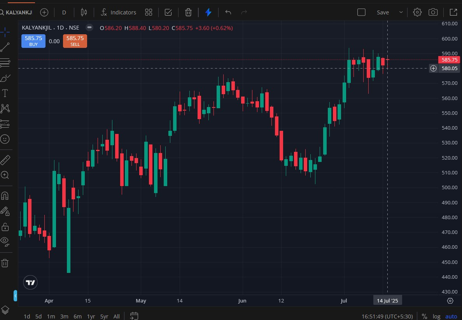Set chart range to 5d
The width and height of the screenshot is (462, 320).
pos(38,316)
